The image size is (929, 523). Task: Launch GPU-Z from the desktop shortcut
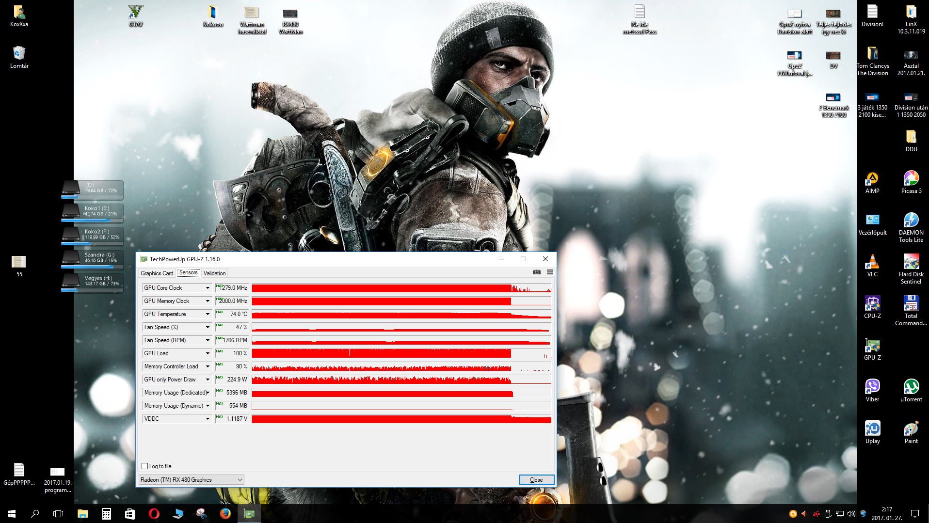[x=872, y=349]
